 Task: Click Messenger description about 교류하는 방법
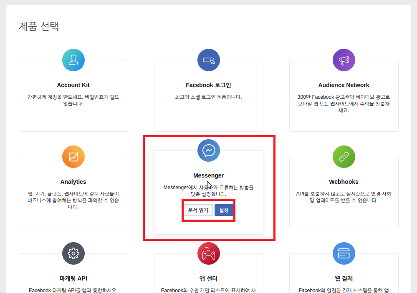coord(209,191)
